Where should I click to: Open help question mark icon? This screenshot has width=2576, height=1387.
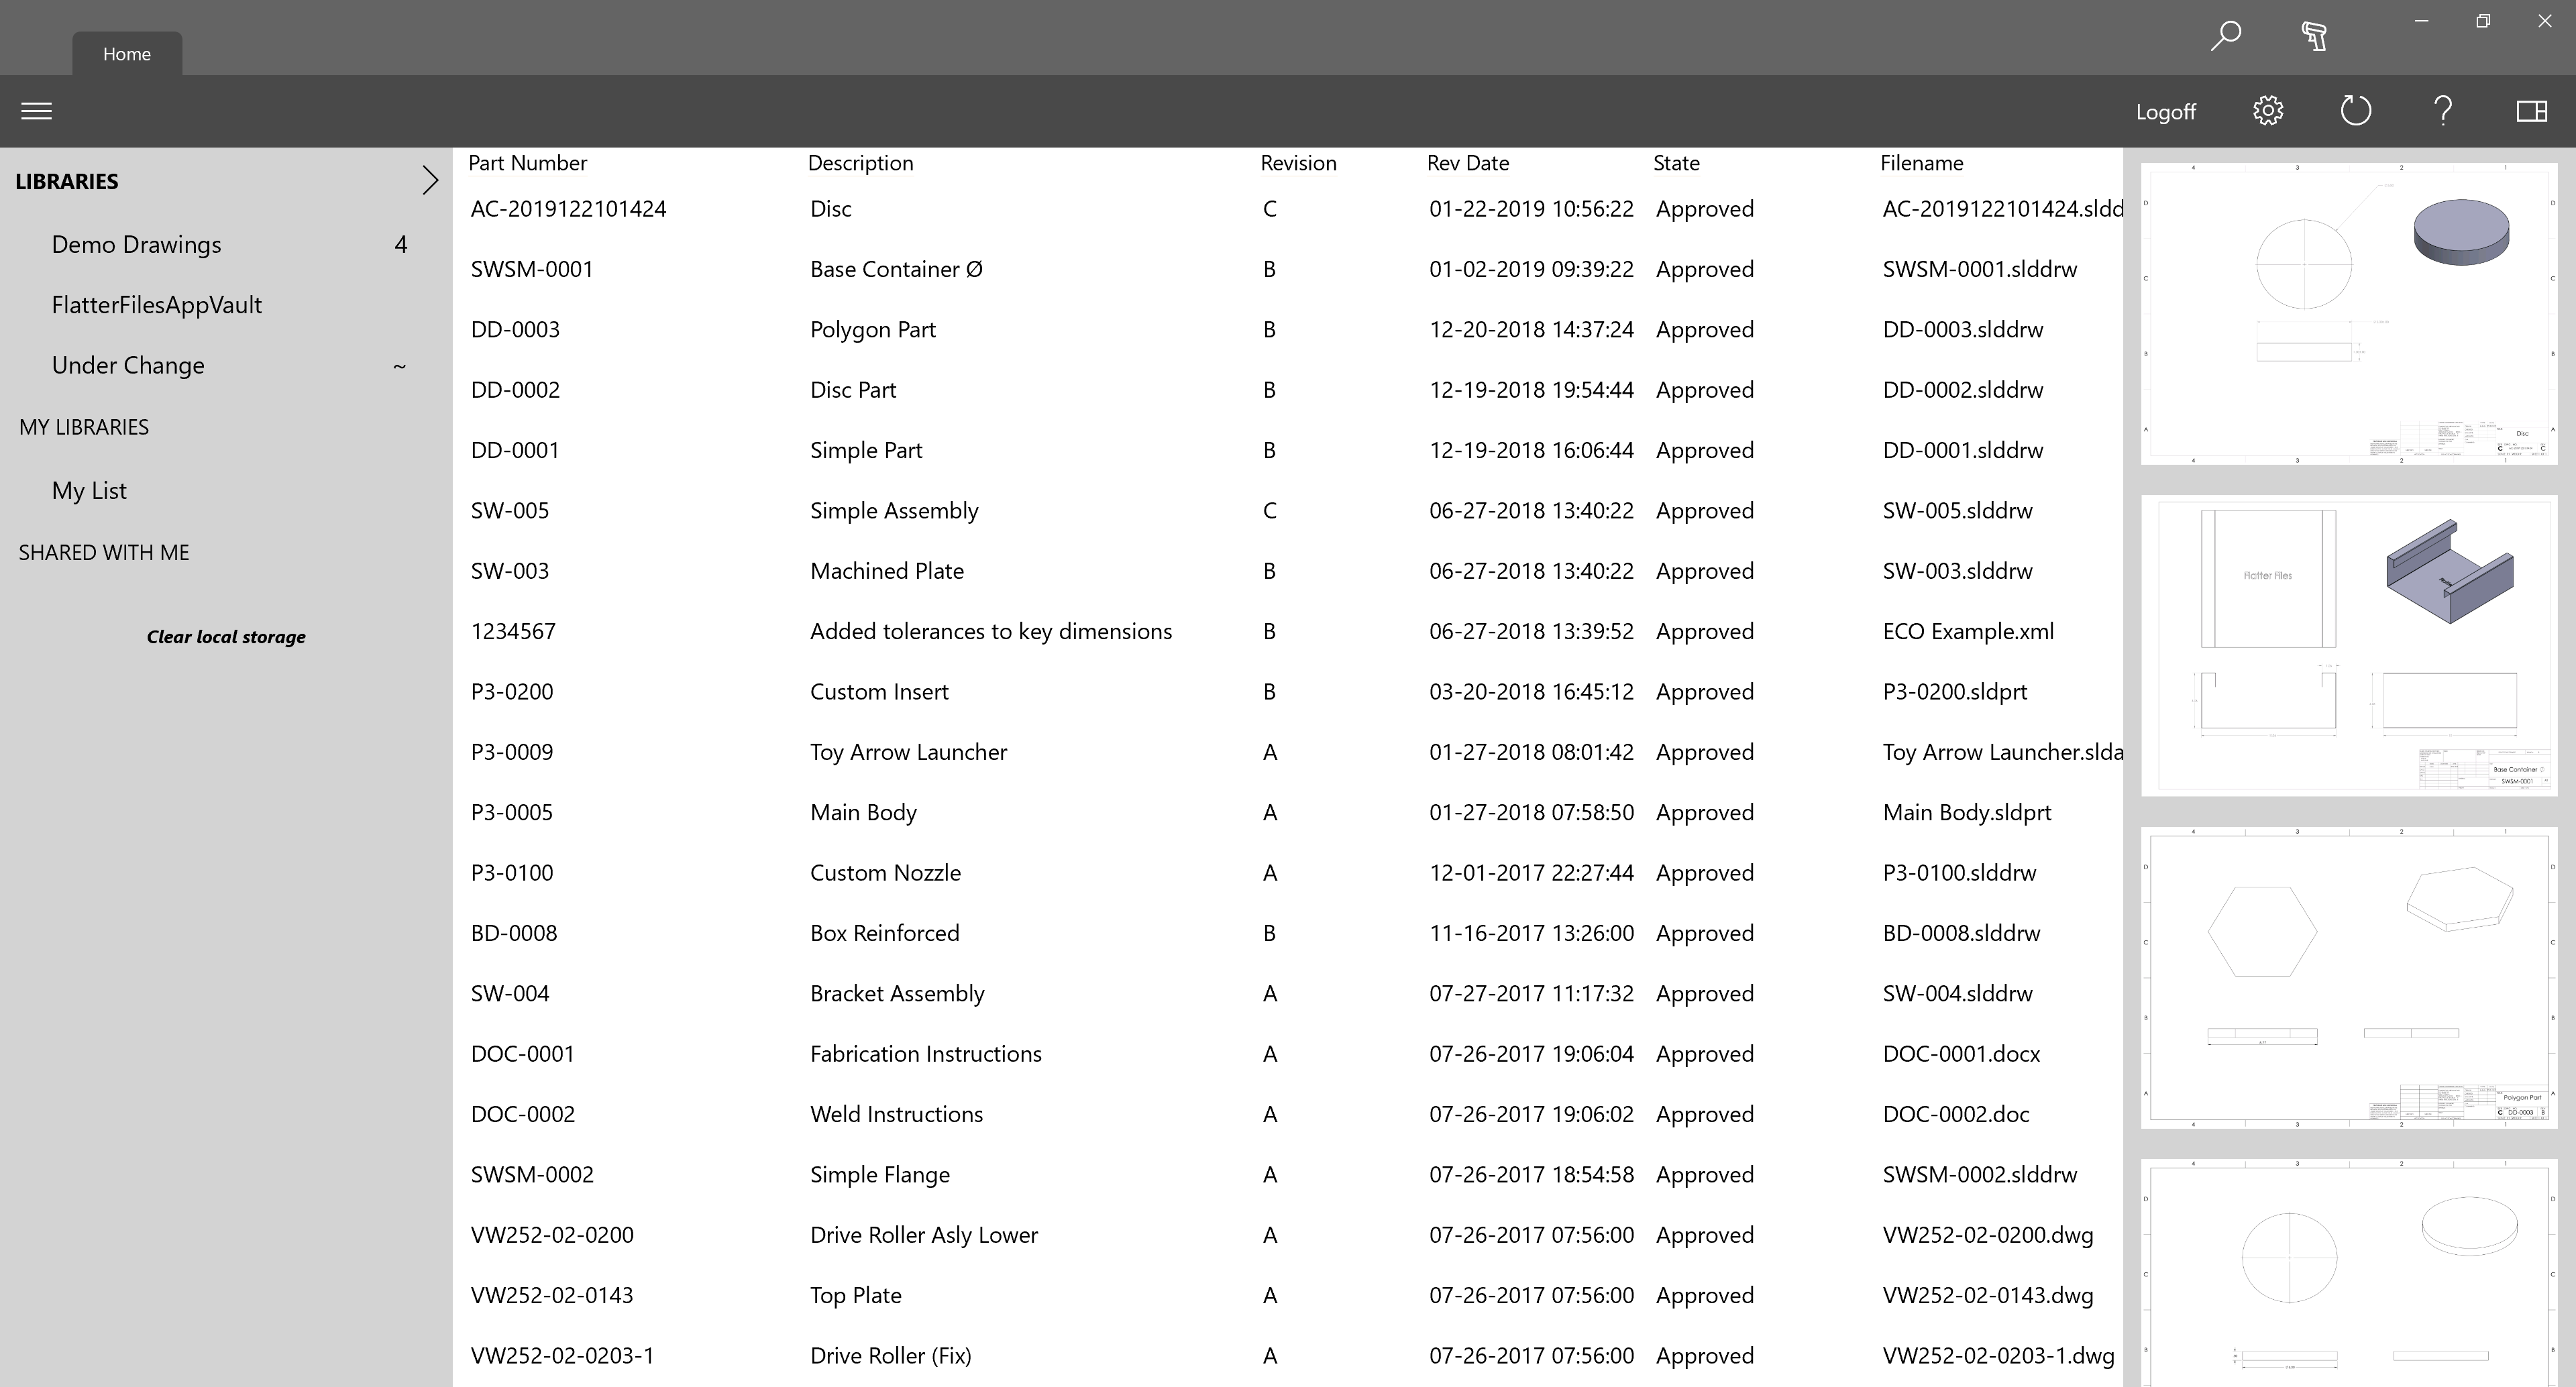[x=2443, y=111]
